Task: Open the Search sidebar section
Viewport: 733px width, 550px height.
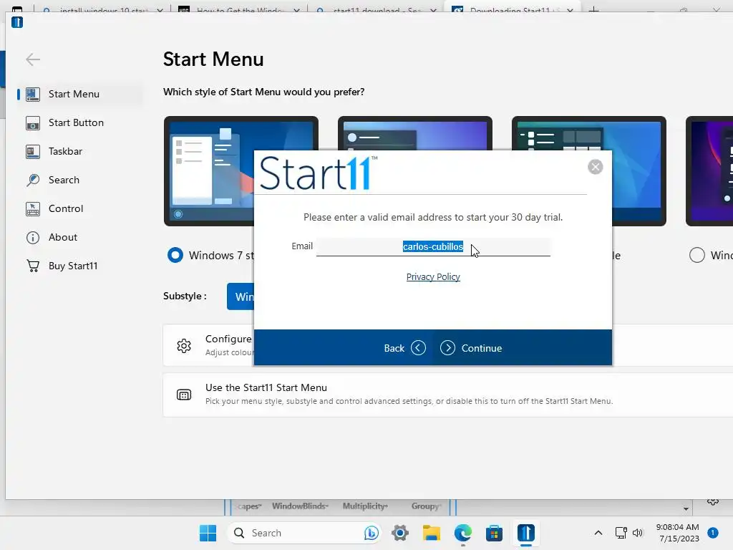Action: [x=79, y=180]
